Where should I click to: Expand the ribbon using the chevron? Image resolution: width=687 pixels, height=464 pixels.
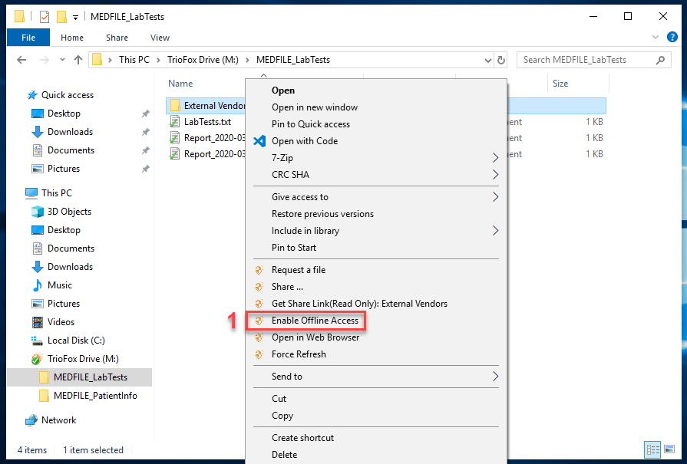click(655, 38)
